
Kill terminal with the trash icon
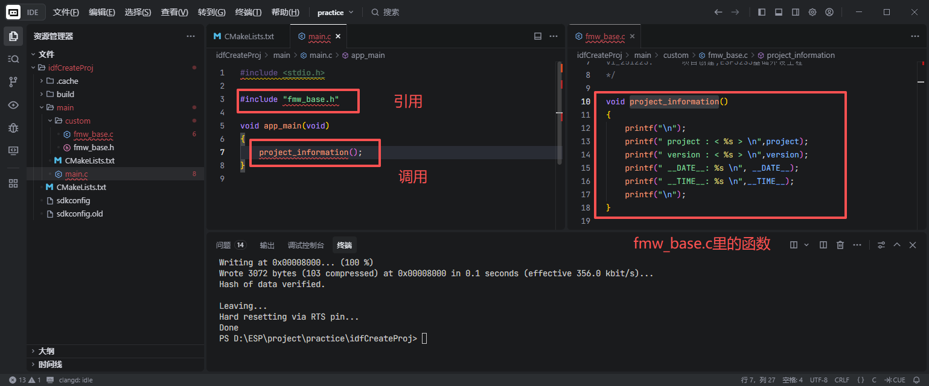[840, 245]
